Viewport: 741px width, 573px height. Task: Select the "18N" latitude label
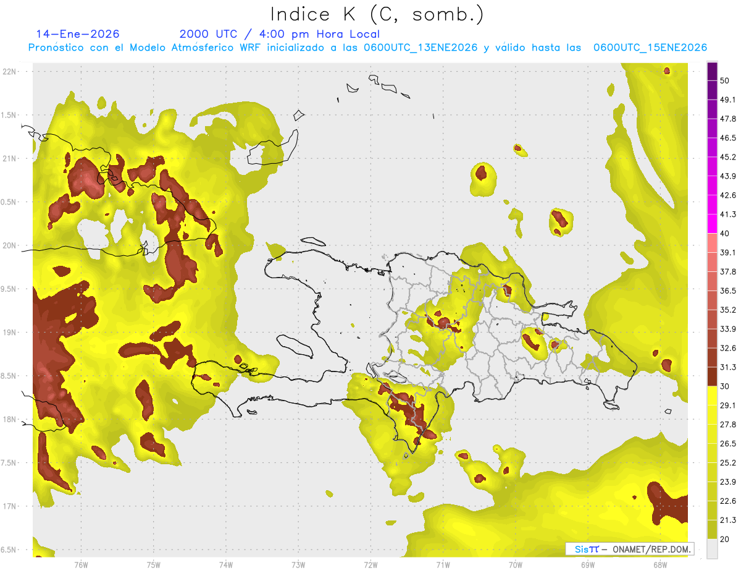(9, 419)
